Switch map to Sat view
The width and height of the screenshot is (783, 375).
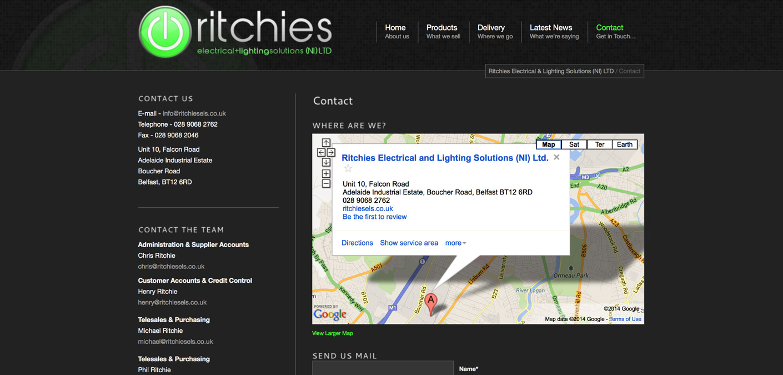pyautogui.click(x=574, y=144)
